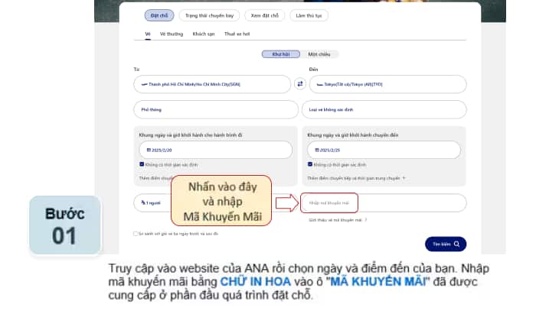Click calendar icon in return date field
Screen dimensions: 536x311
(x=317, y=150)
